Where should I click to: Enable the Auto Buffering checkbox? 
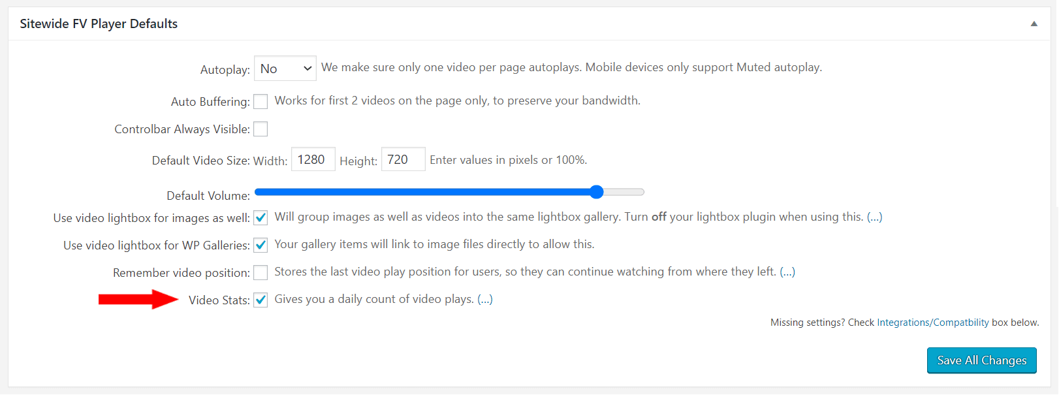tap(261, 101)
